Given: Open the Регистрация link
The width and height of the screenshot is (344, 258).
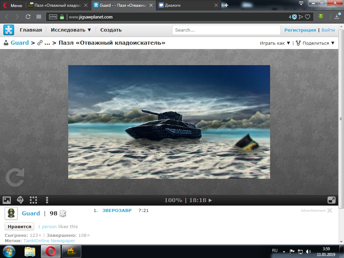Looking at the screenshot, I should coord(300,30).
